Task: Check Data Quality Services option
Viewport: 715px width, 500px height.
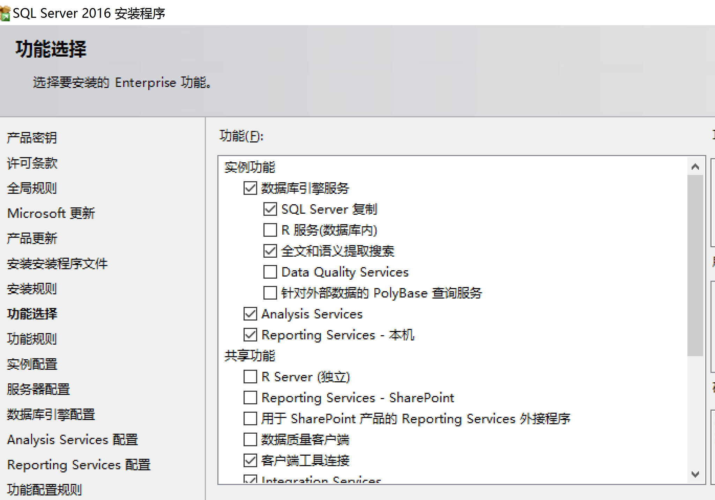Action: 270,272
